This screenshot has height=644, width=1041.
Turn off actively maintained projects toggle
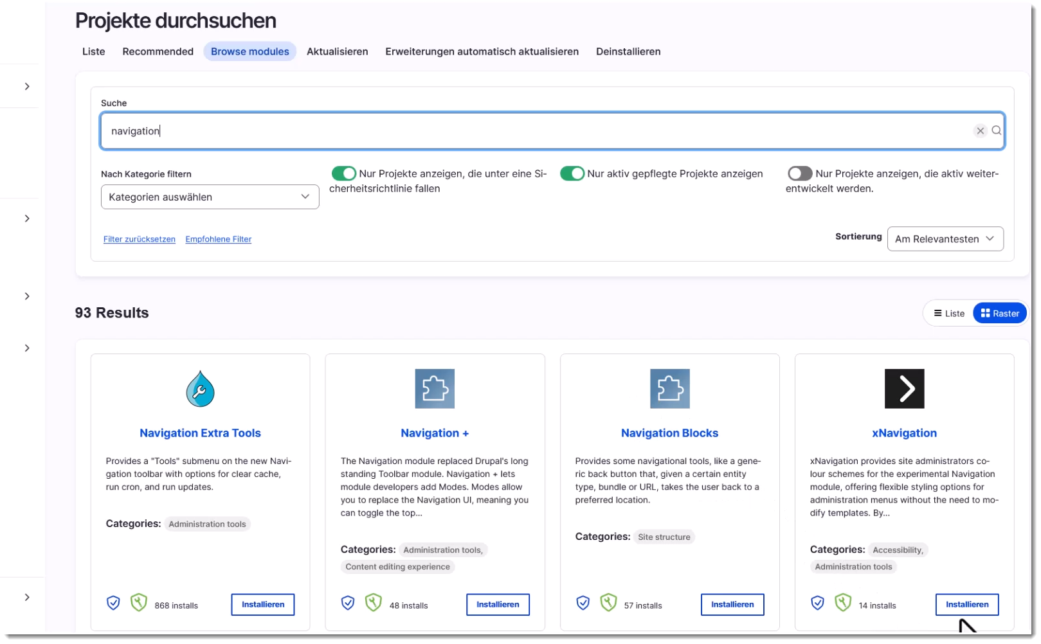tap(572, 174)
